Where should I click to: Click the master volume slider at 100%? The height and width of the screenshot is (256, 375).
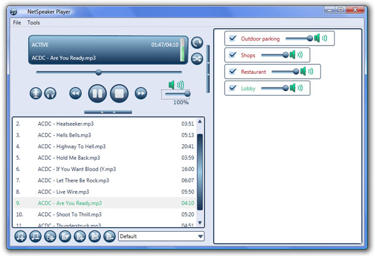(177, 94)
